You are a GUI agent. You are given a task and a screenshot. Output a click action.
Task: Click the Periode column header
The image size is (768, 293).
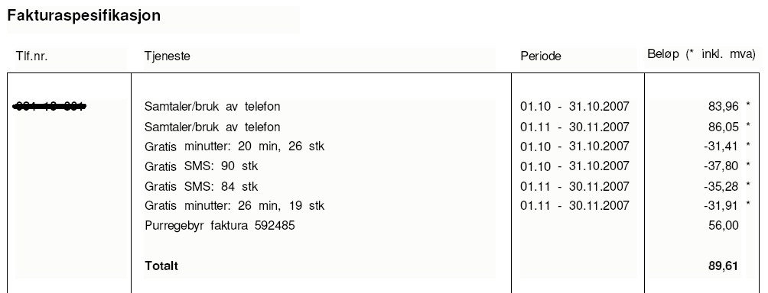tap(541, 56)
